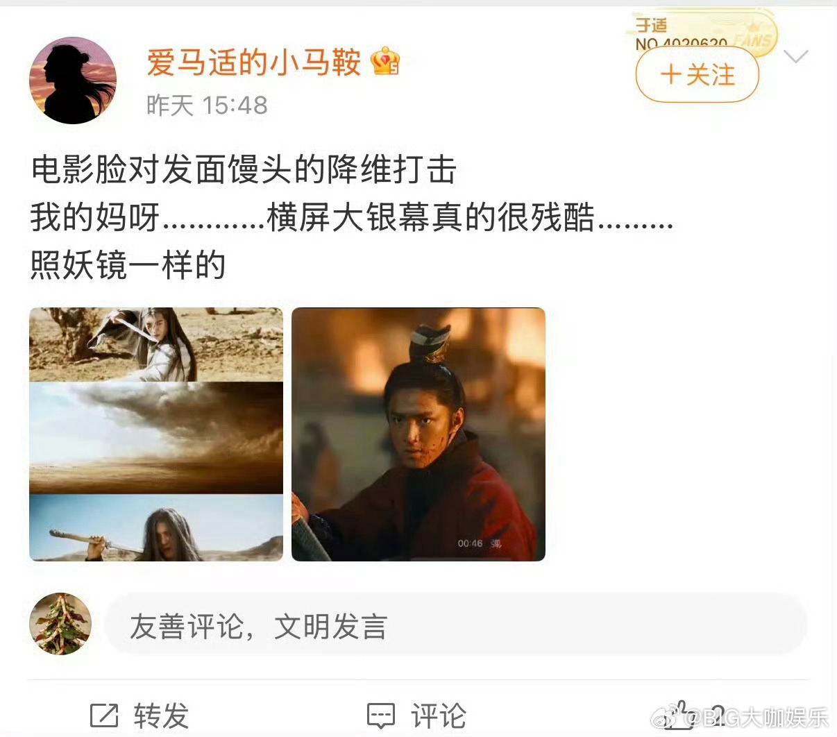Focus the 友善评论,文明发言 comment box

(456, 625)
